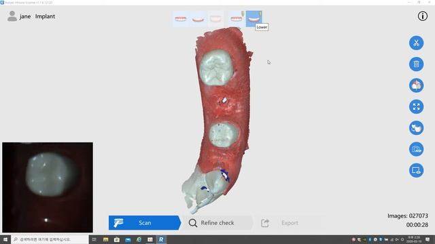Image resolution: width=435 pixels, height=244 pixels.
Task: Click the Implant case type label
Action: coord(45,16)
